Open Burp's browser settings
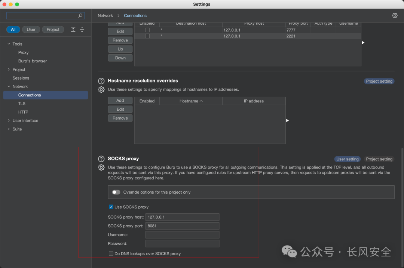 pyautogui.click(x=33, y=61)
